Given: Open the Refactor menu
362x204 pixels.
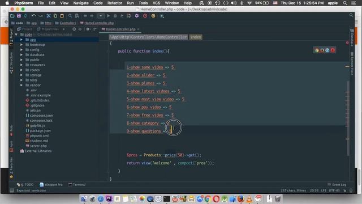Looking at the screenshot, I should pos(114,3).
